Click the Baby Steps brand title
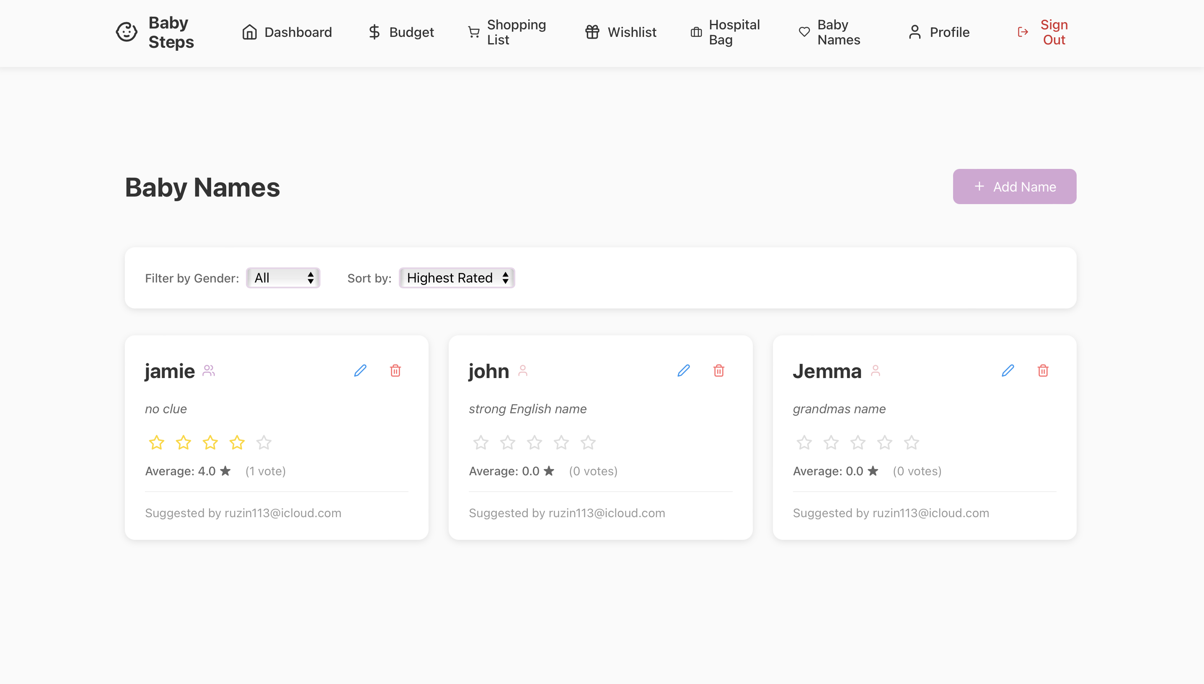 point(171,32)
